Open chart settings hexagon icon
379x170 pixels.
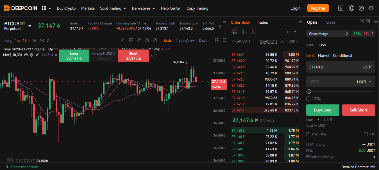click(147, 40)
